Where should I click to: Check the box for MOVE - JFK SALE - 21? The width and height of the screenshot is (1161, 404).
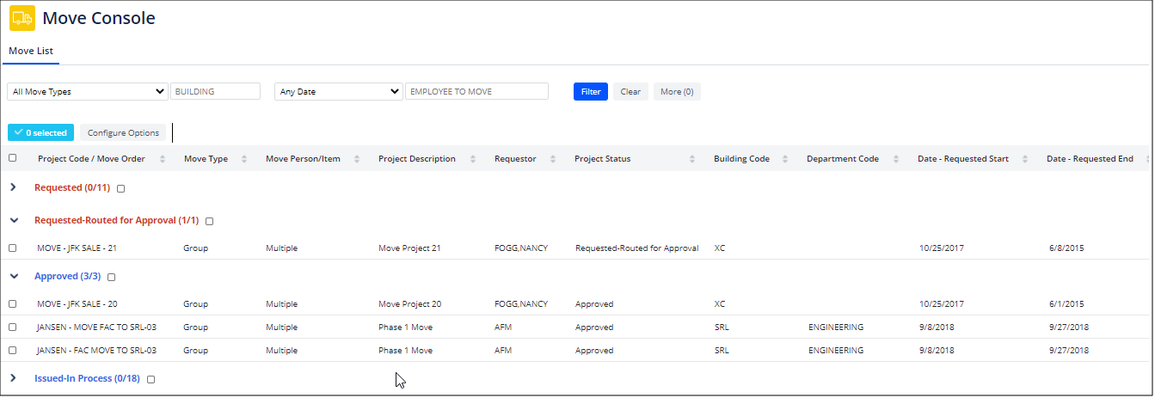click(12, 248)
